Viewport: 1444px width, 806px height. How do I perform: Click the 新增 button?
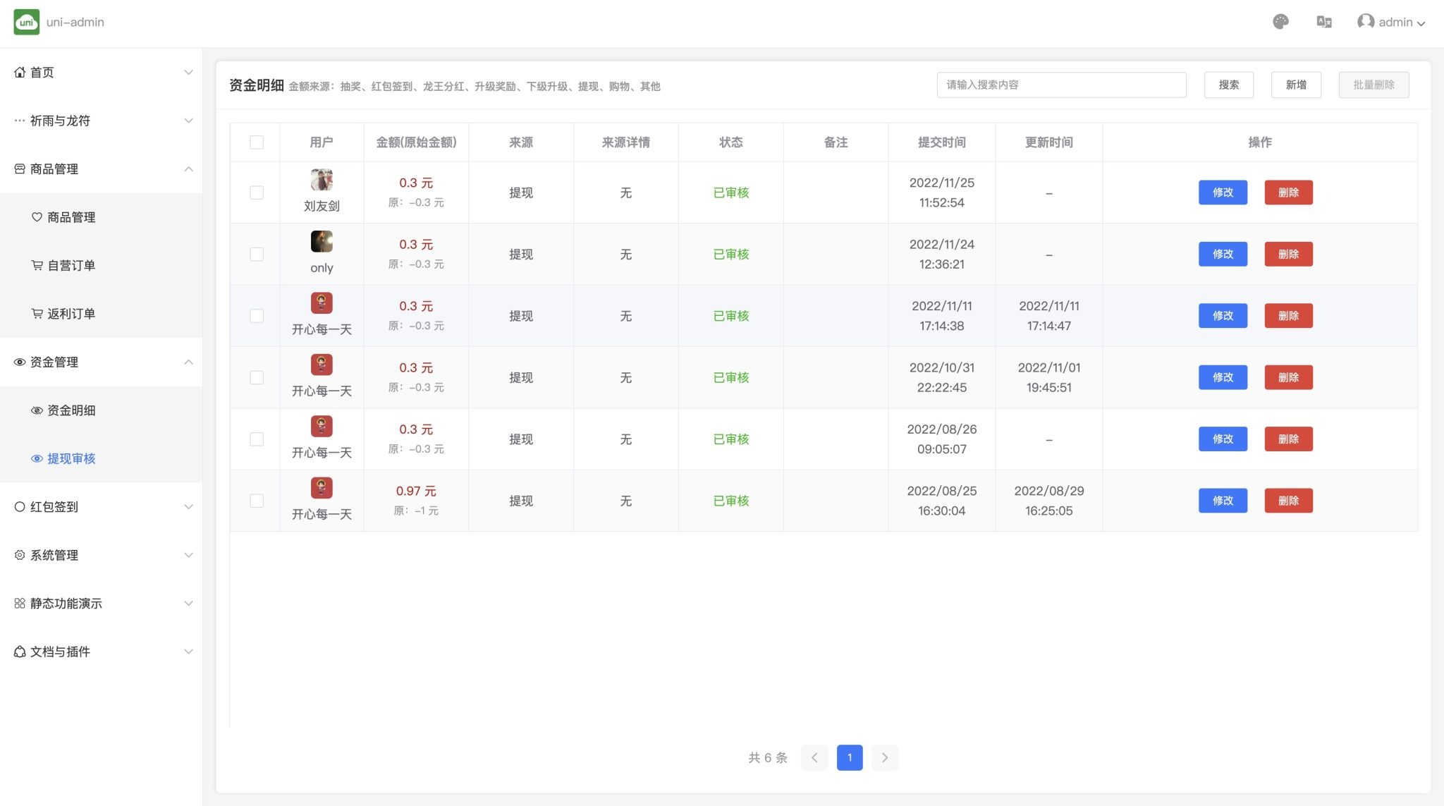coord(1297,85)
